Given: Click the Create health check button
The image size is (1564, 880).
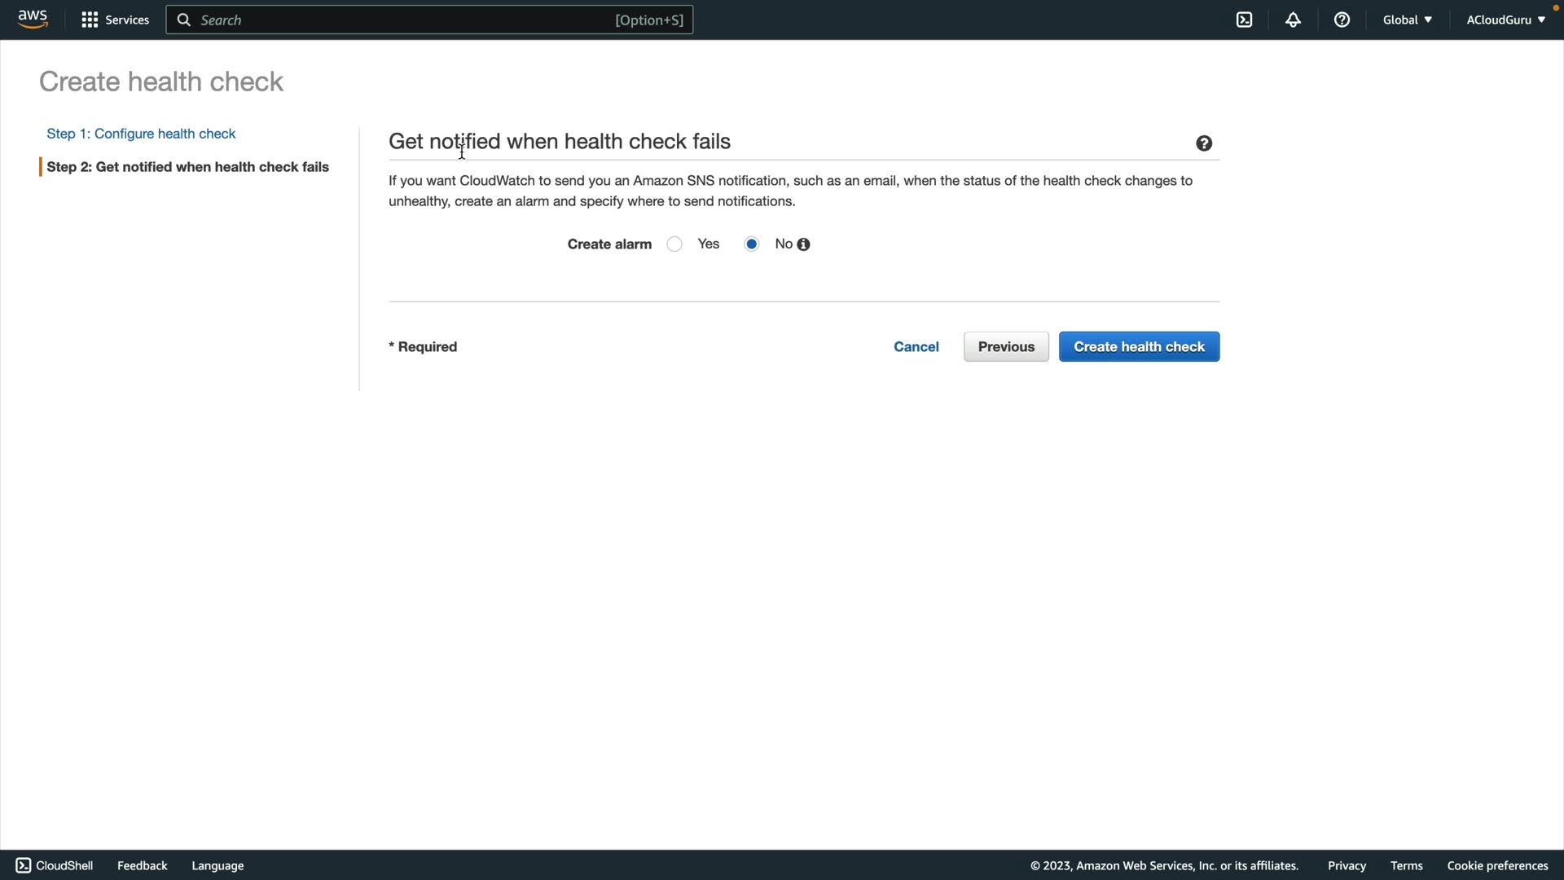Looking at the screenshot, I should click(1139, 346).
